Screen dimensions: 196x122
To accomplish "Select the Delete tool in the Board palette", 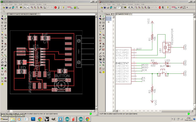I will tap(2, 35).
